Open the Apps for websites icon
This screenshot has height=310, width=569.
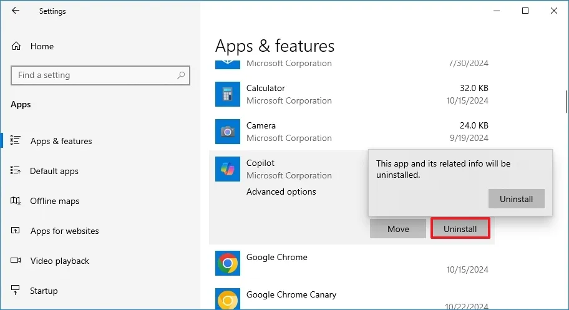[x=15, y=230]
